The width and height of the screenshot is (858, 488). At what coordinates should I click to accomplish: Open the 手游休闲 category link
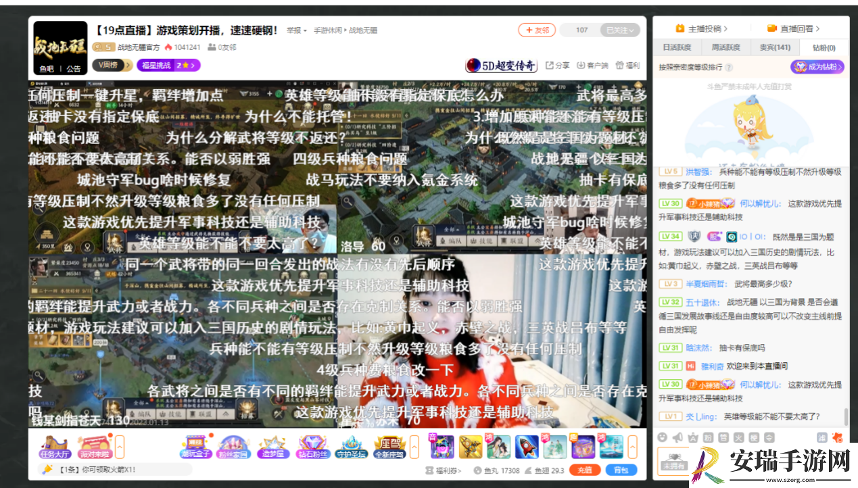point(329,30)
